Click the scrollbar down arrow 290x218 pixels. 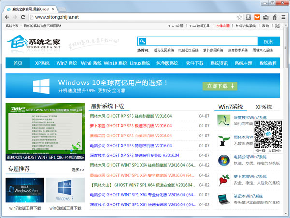[286, 214]
